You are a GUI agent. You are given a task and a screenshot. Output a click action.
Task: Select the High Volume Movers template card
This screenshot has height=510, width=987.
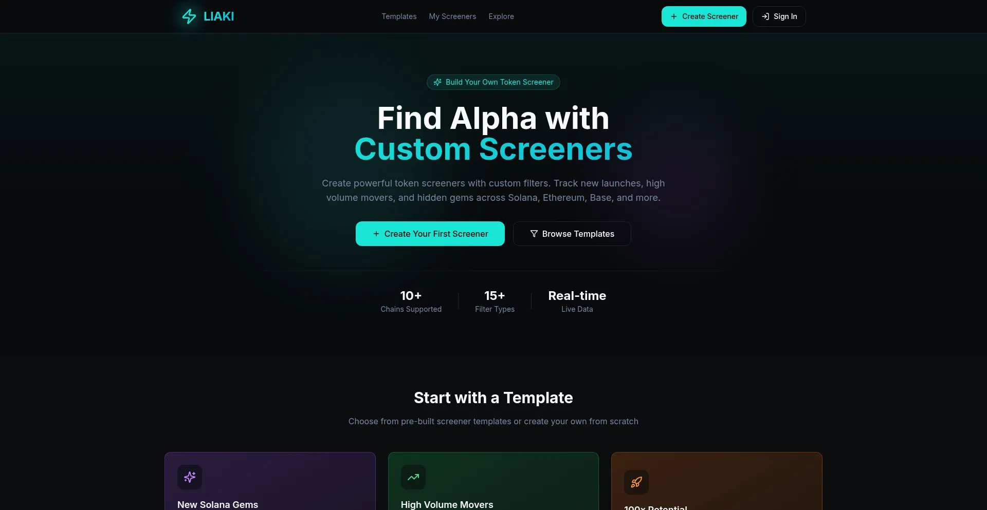pyautogui.click(x=493, y=481)
